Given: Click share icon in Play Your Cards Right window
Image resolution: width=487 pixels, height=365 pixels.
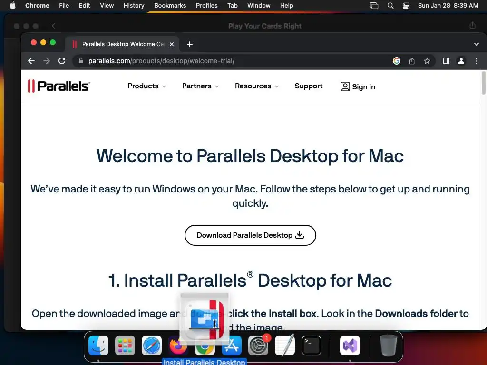Looking at the screenshot, I should click(x=472, y=26).
